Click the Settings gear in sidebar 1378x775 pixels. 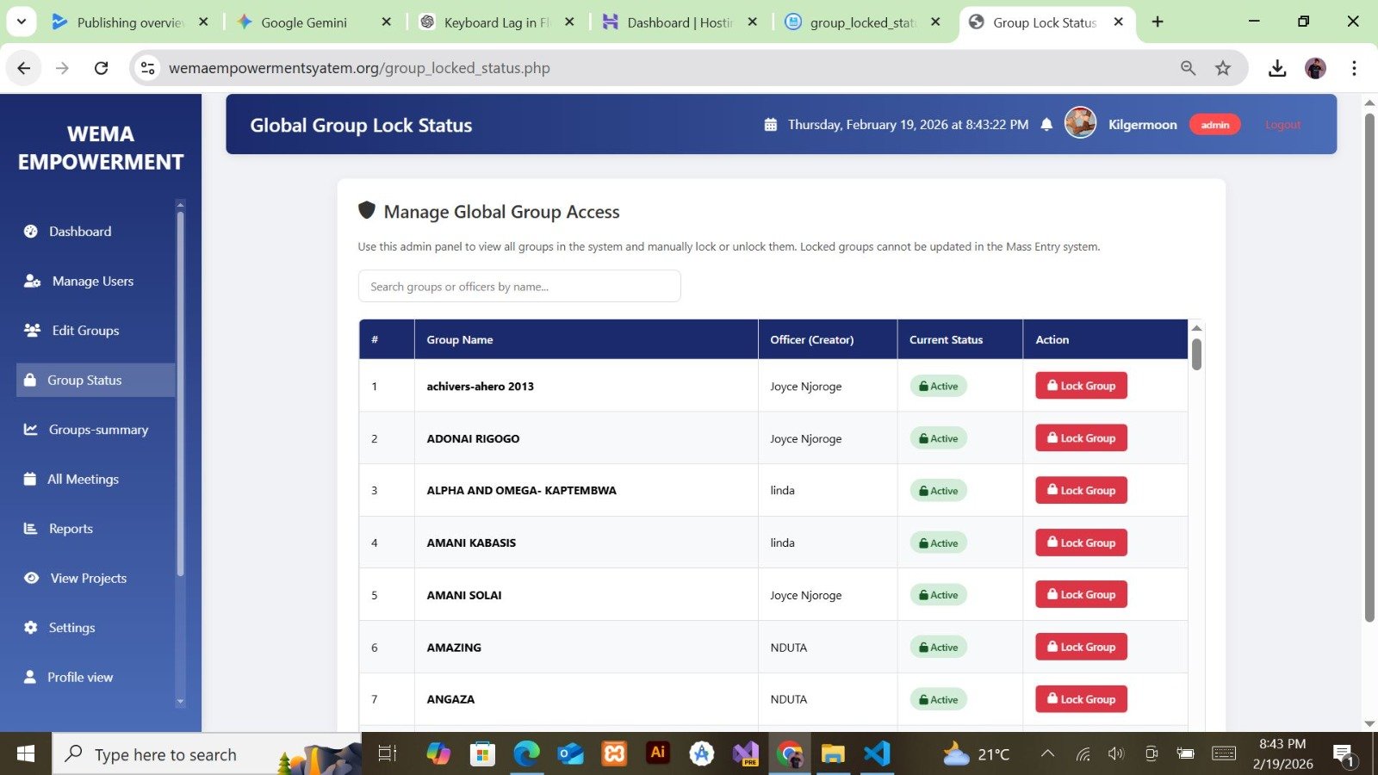click(x=31, y=627)
